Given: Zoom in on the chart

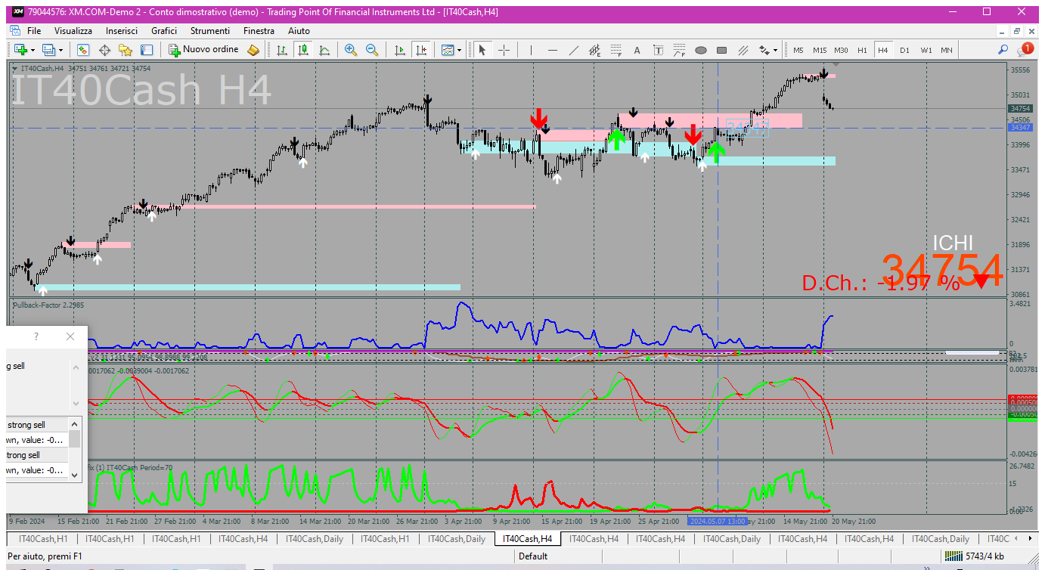Looking at the screenshot, I should (x=350, y=50).
